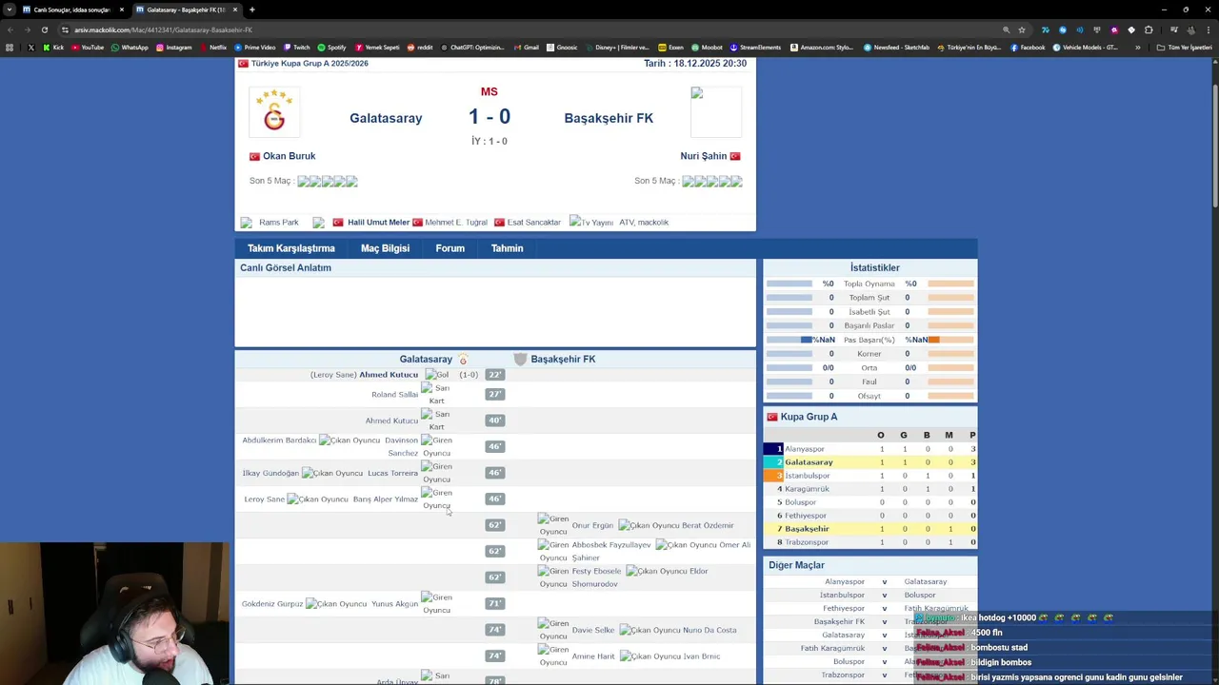Click Alanyaspor in group standings
Image resolution: width=1219 pixels, height=685 pixels.
(x=805, y=449)
